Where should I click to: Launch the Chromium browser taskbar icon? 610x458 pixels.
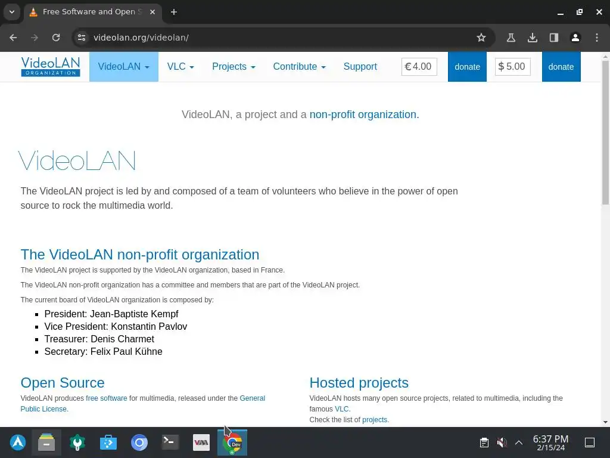(139, 442)
